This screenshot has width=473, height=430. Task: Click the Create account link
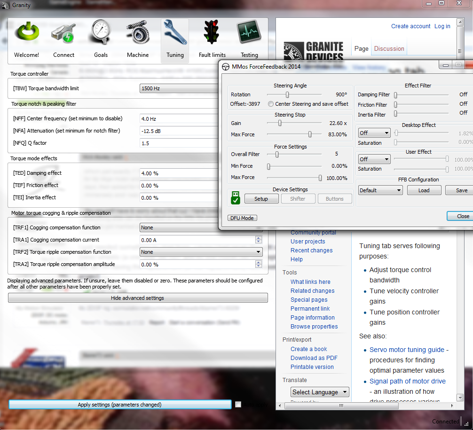click(x=410, y=26)
